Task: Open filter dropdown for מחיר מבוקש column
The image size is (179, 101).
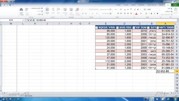Action: (x=97, y=27)
